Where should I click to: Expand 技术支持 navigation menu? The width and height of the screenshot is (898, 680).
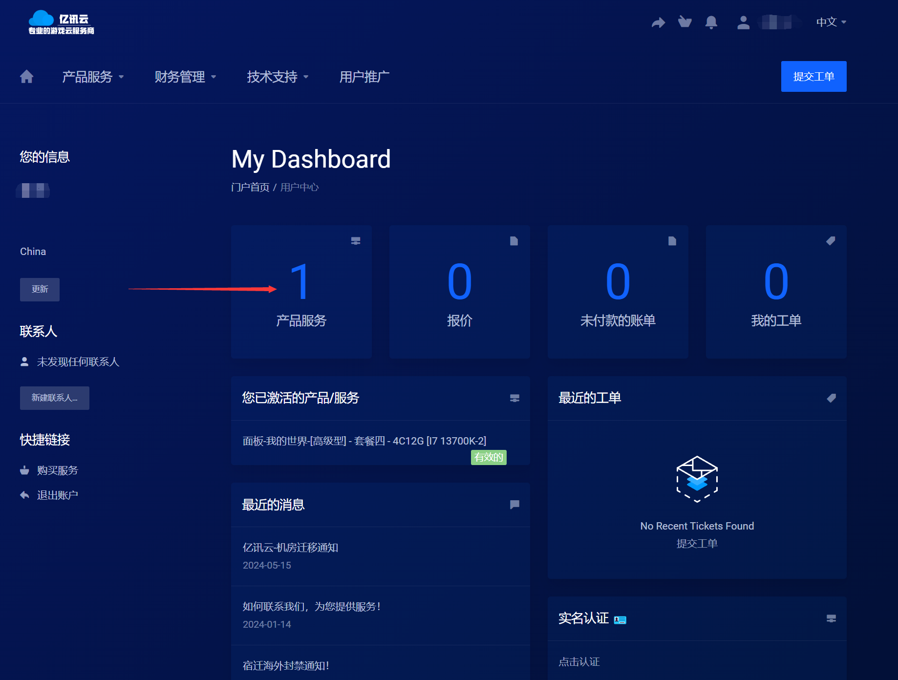tap(278, 77)
